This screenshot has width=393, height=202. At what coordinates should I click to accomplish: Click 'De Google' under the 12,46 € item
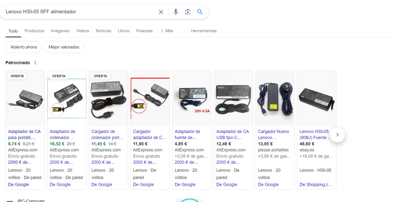point(226,184)
